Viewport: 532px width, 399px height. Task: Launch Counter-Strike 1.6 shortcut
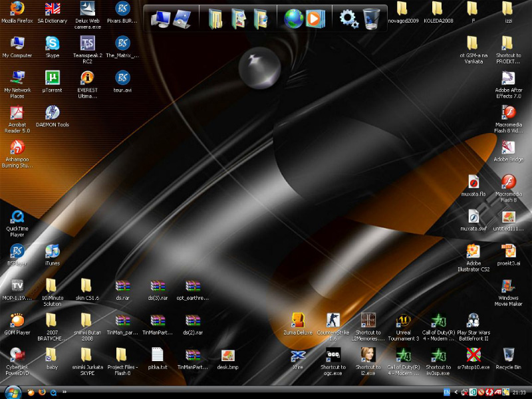pyautogui.click(x=333, y=321)
